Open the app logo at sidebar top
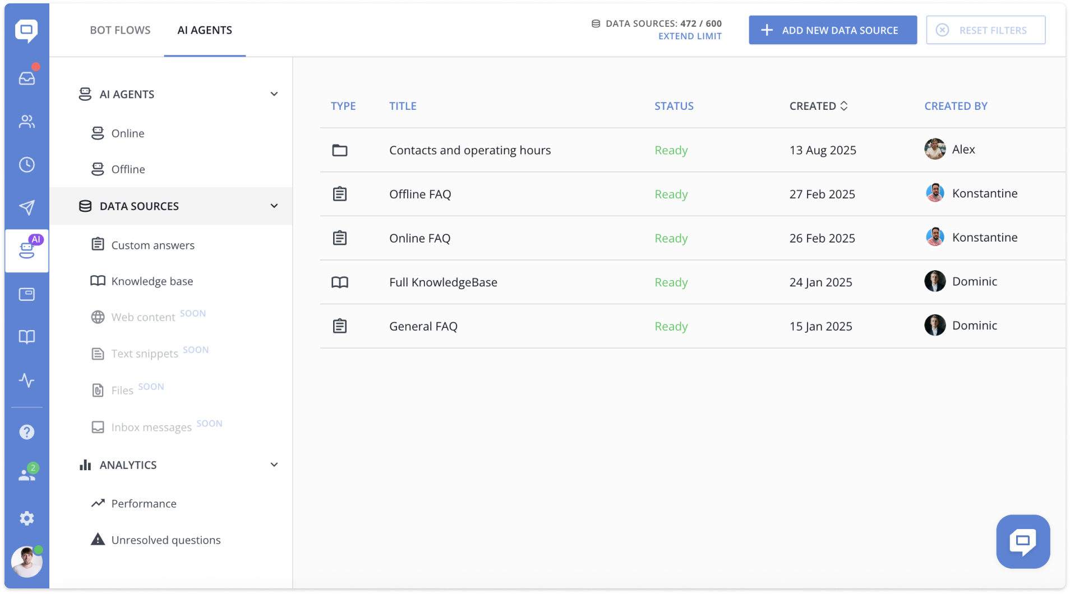Image resolution: width=1070 pixels, height=594 pixels. tap(26, 30)
